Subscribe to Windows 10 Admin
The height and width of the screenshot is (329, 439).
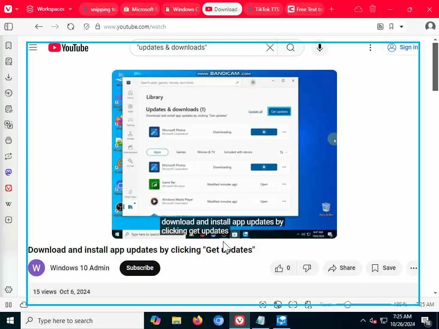(140, 268)
